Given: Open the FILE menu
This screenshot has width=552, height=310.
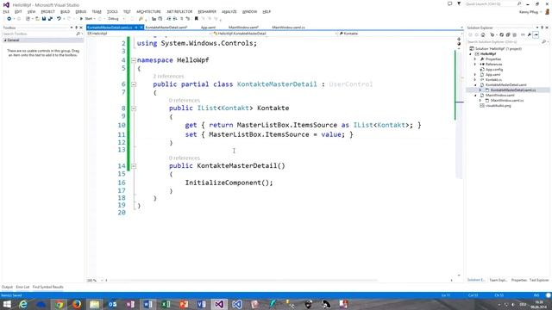Looking at the screenshot, I should pos(6,11).
